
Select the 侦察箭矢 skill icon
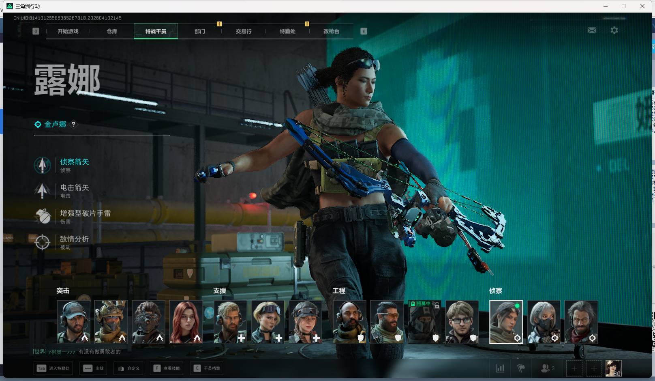[x=42, y=165]
